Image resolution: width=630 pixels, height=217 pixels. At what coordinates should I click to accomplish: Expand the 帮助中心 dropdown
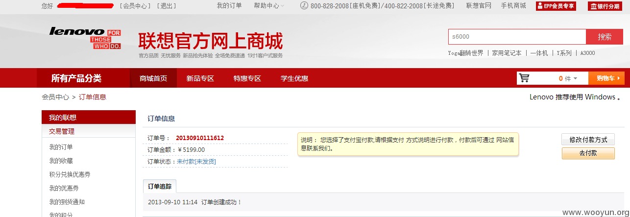point(269,6)
